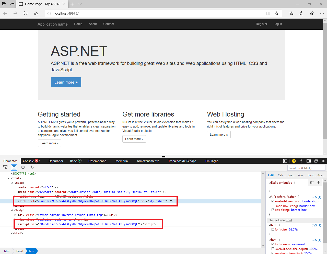The image size is (327, 254).
Task: Uncheck the font-size 62.5% property
Action: (x=273, y=229)
